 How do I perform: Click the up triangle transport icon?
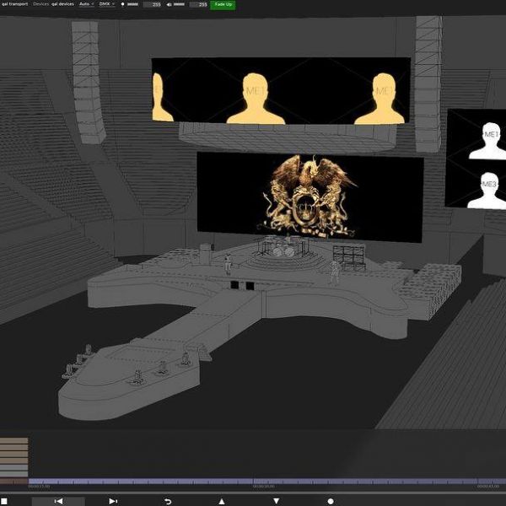click(x=222, y=501)
